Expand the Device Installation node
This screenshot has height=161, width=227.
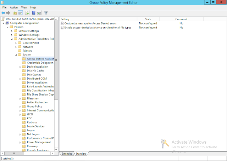20,67
